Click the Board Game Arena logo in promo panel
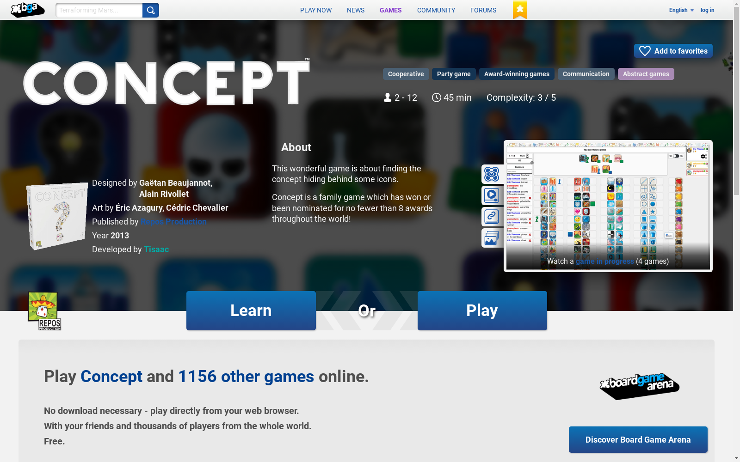This screenshot has height=462, width=740. tap(639, 386)
